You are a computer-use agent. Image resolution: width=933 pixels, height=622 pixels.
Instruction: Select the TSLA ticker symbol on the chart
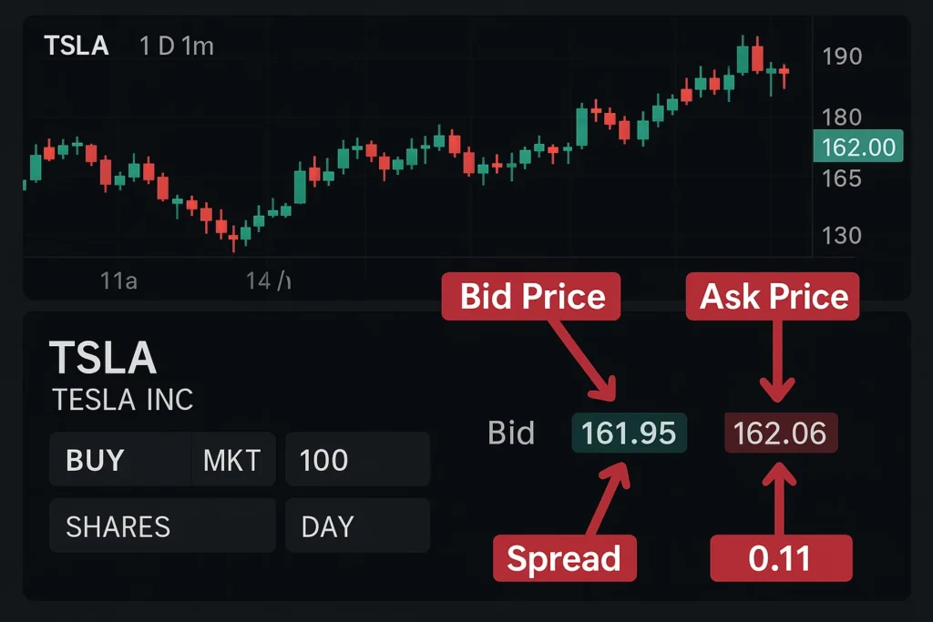pyautogui.click(x=77, y=46)
